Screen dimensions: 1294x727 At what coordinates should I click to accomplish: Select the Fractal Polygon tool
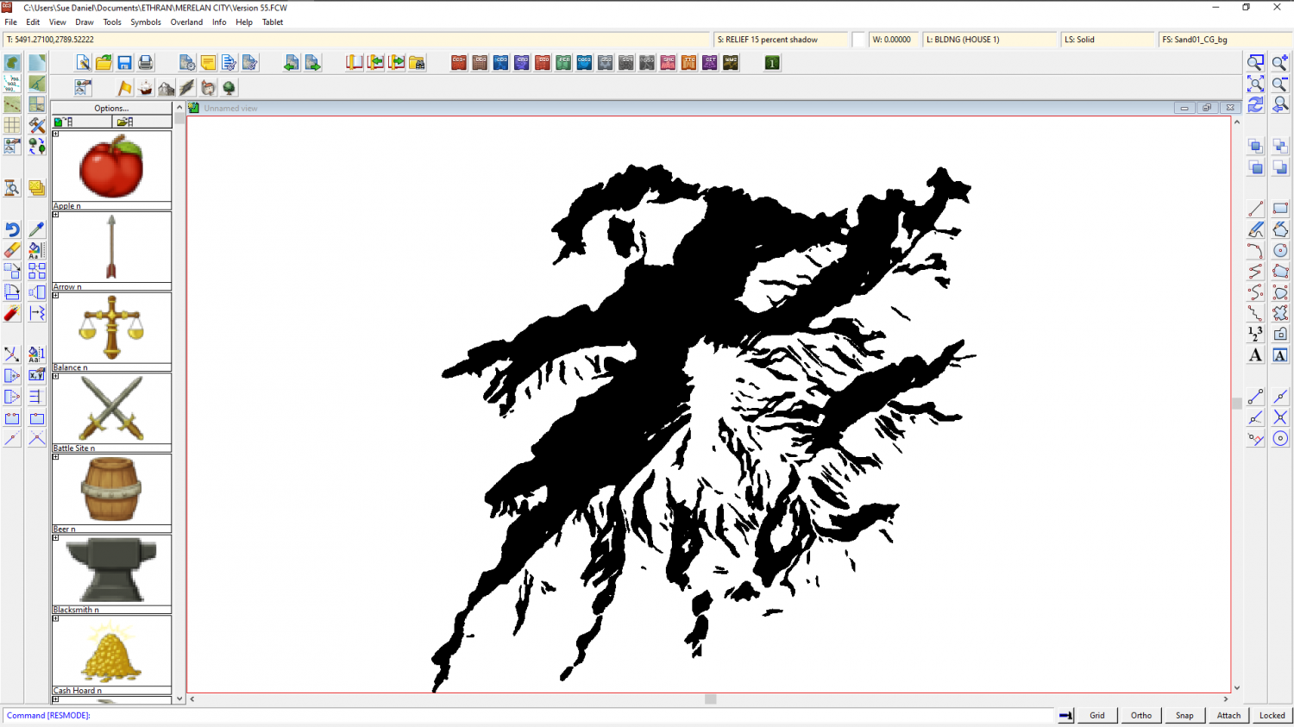(1280, 313)
